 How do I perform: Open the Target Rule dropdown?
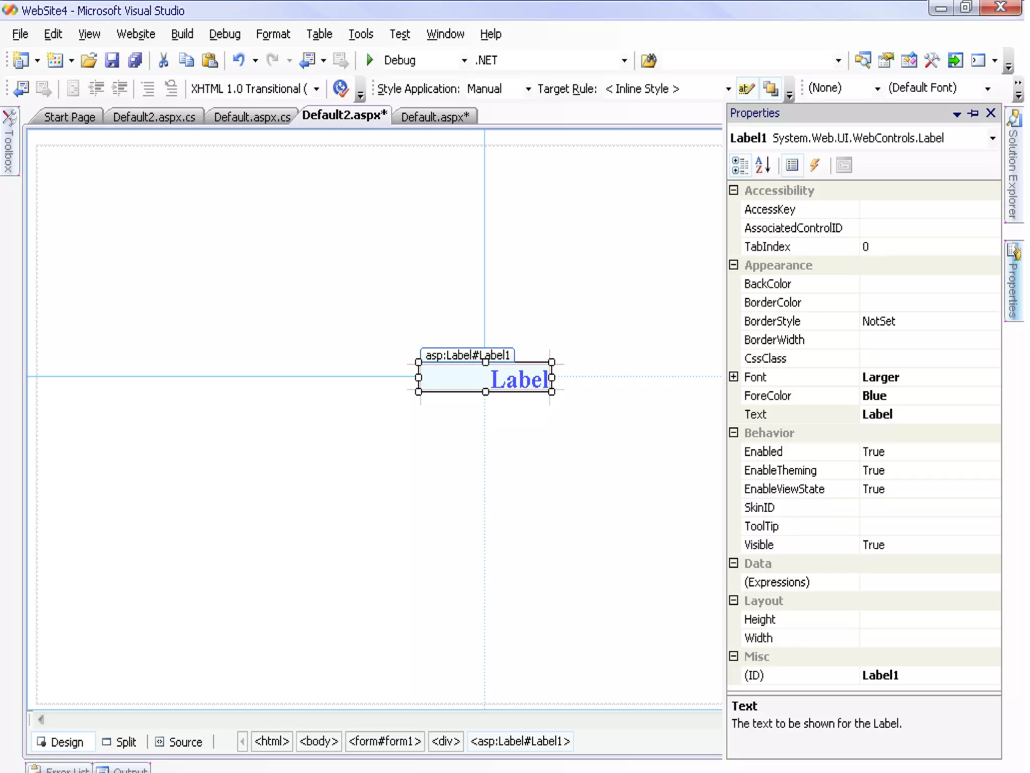click(728, 89)
